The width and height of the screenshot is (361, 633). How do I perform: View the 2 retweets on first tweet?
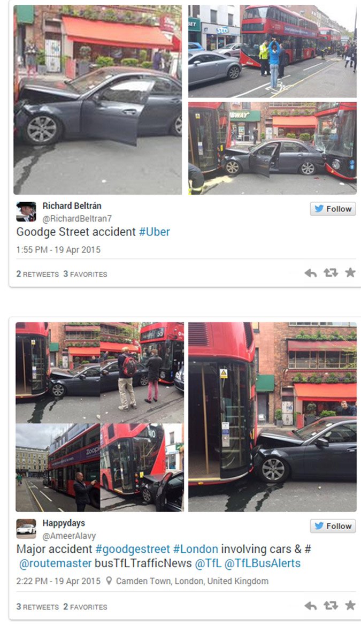(37, 274)
